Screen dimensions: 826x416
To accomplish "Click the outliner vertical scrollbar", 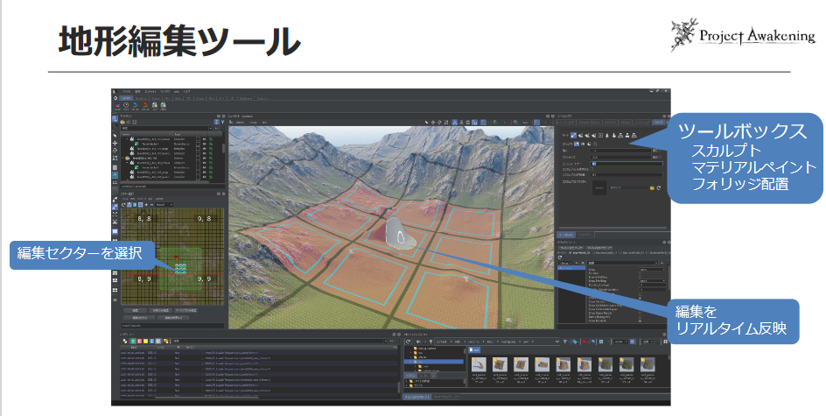I will (223, 148).
